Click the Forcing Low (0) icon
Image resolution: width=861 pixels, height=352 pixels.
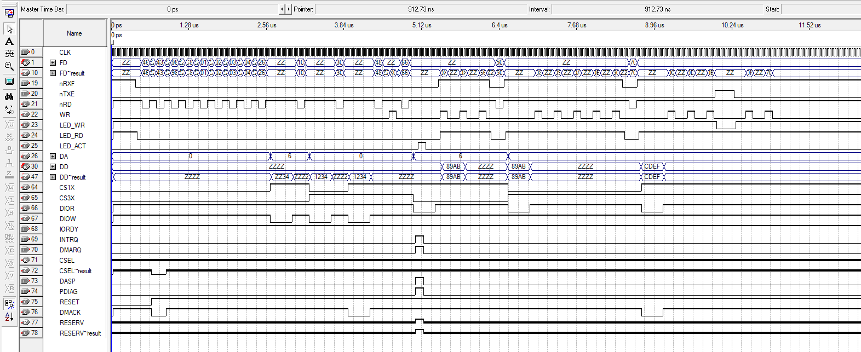click(x=9, y=149)
